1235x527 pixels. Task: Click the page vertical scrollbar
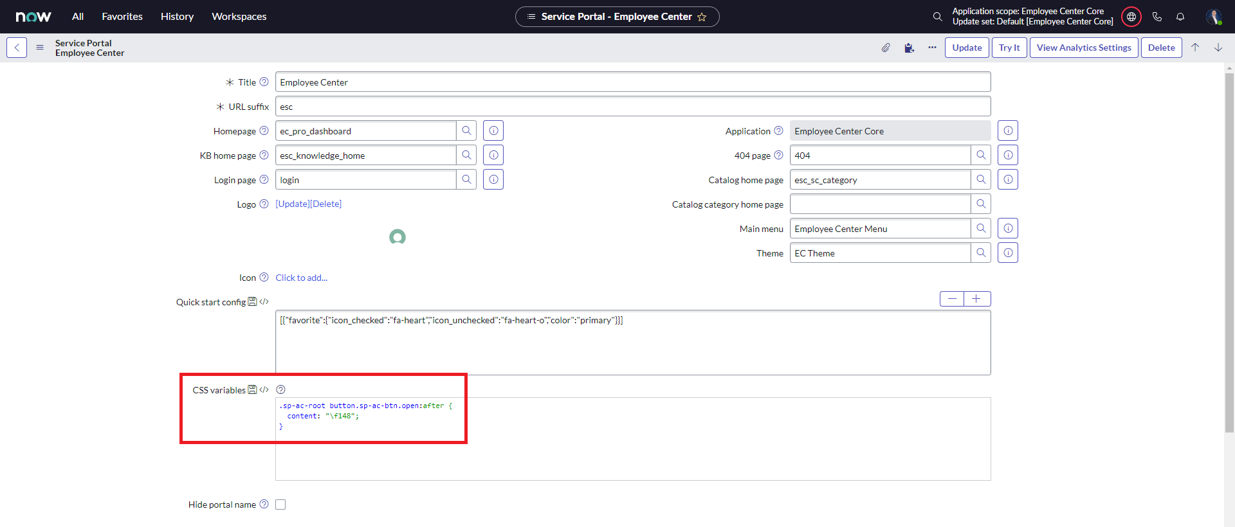coord(1229,253)
